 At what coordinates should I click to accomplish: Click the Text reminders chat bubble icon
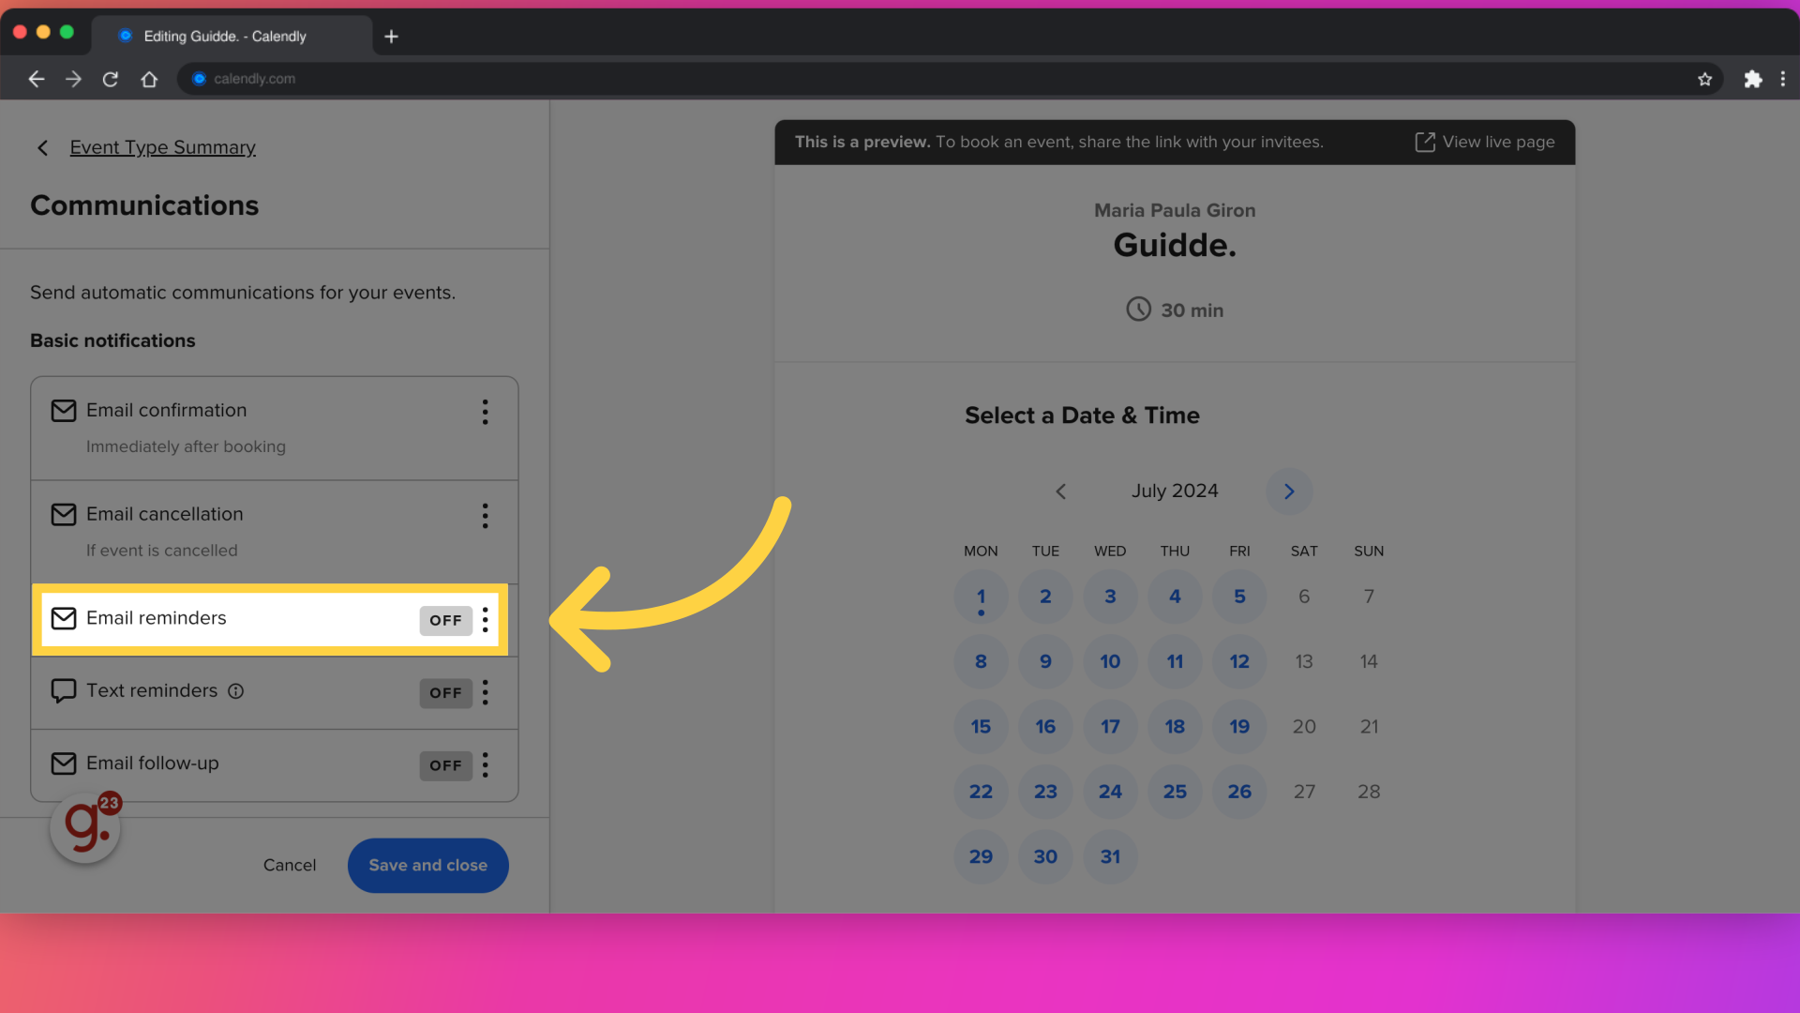pyautogui.click(x=62, y=690)
